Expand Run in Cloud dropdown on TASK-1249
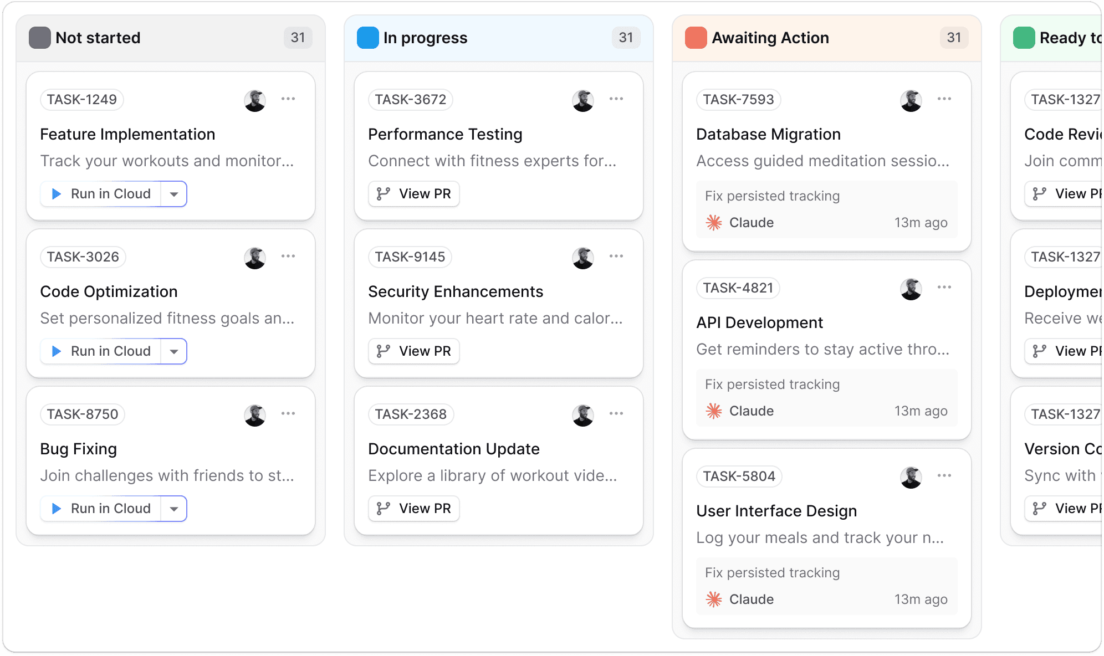 click(174, 194)
